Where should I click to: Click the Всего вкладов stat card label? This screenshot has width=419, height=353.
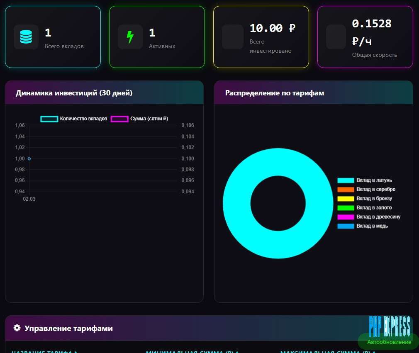pos(64,46)
